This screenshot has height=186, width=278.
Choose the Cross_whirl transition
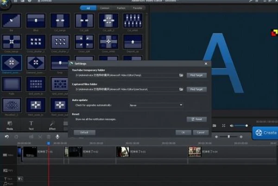tap(109, 42)
